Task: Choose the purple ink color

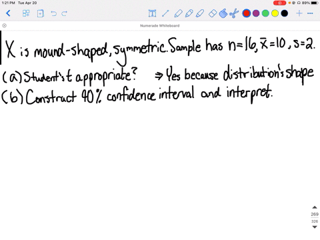Action: 256,13
